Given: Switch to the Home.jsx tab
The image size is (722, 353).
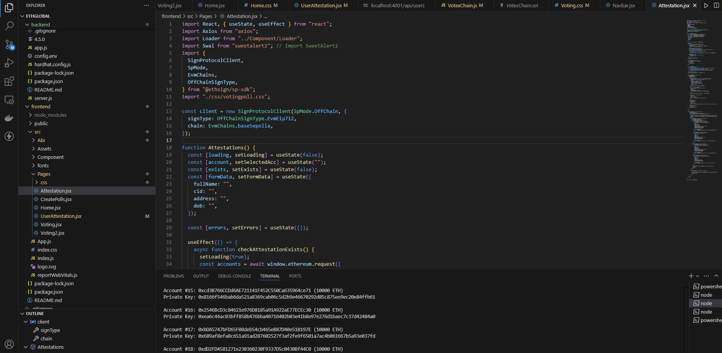Looking at the screenshot, I should pos(214,5).
